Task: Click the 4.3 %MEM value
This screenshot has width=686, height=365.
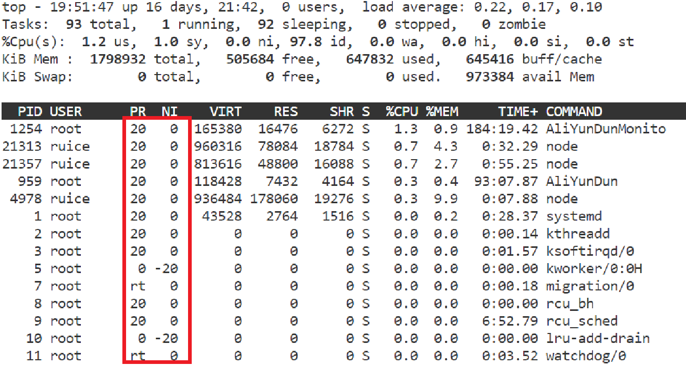Action: tap(446, 147)
